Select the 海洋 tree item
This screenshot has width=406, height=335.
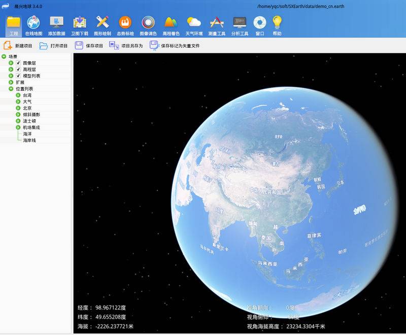pos(27,134)
